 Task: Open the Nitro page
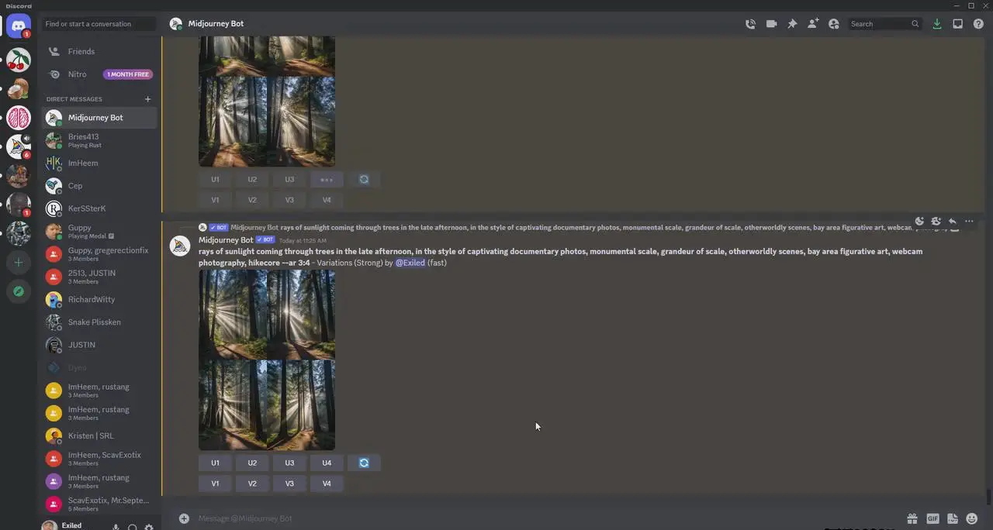pyautogui.click(x=100, y=74)
